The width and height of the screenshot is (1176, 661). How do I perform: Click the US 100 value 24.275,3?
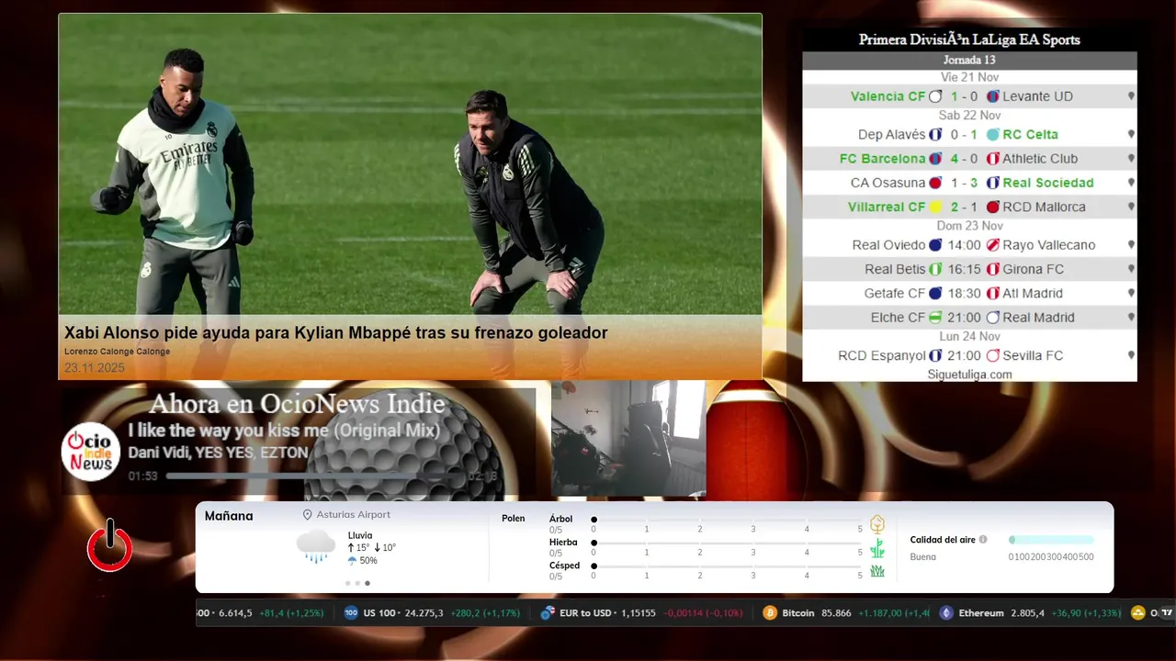pos(424,613)
